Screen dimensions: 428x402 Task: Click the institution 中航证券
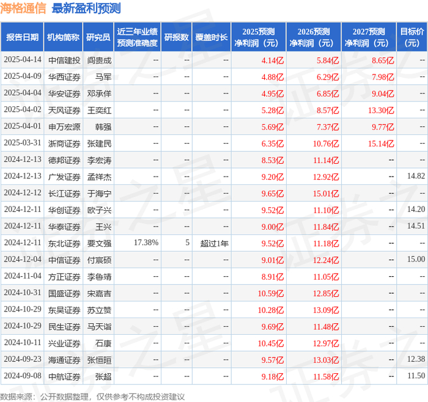[x=64, y=376]
